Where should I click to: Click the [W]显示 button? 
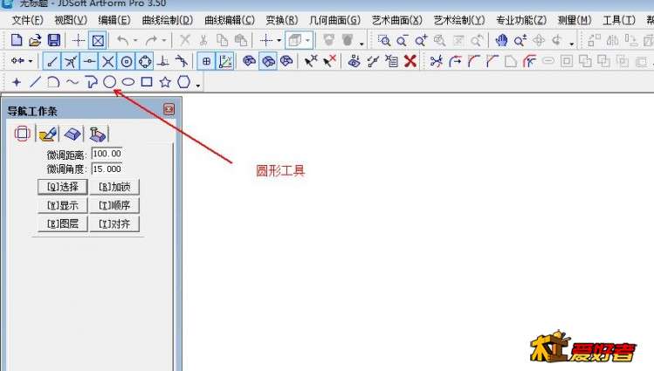pos(63,205)
